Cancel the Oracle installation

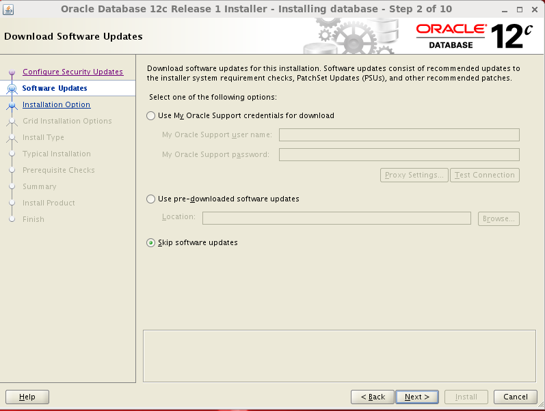point(516,397)
